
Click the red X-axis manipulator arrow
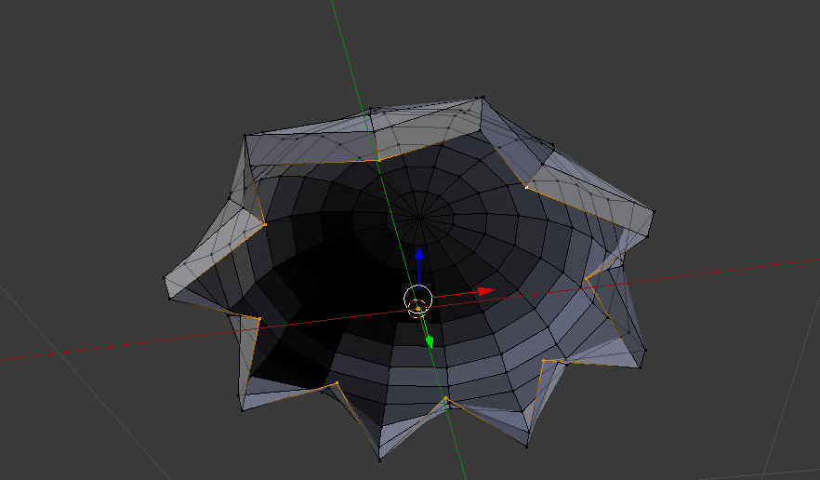tap(486, 291)
